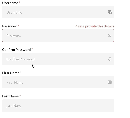
Task: Click the required asterisk beside Last Name
Action: click(x=20, y=96)
